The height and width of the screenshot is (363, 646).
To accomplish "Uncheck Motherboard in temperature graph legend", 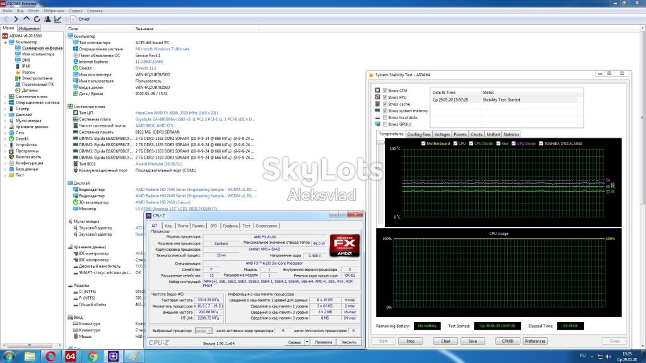I will 423,144.
